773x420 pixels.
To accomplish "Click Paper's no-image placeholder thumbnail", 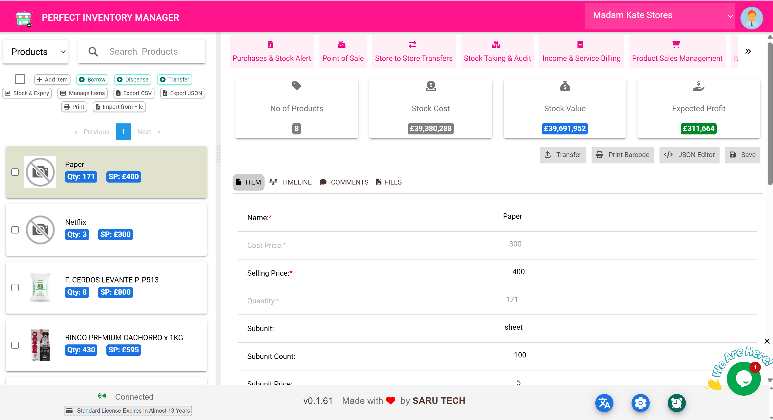I will point(40,172).
